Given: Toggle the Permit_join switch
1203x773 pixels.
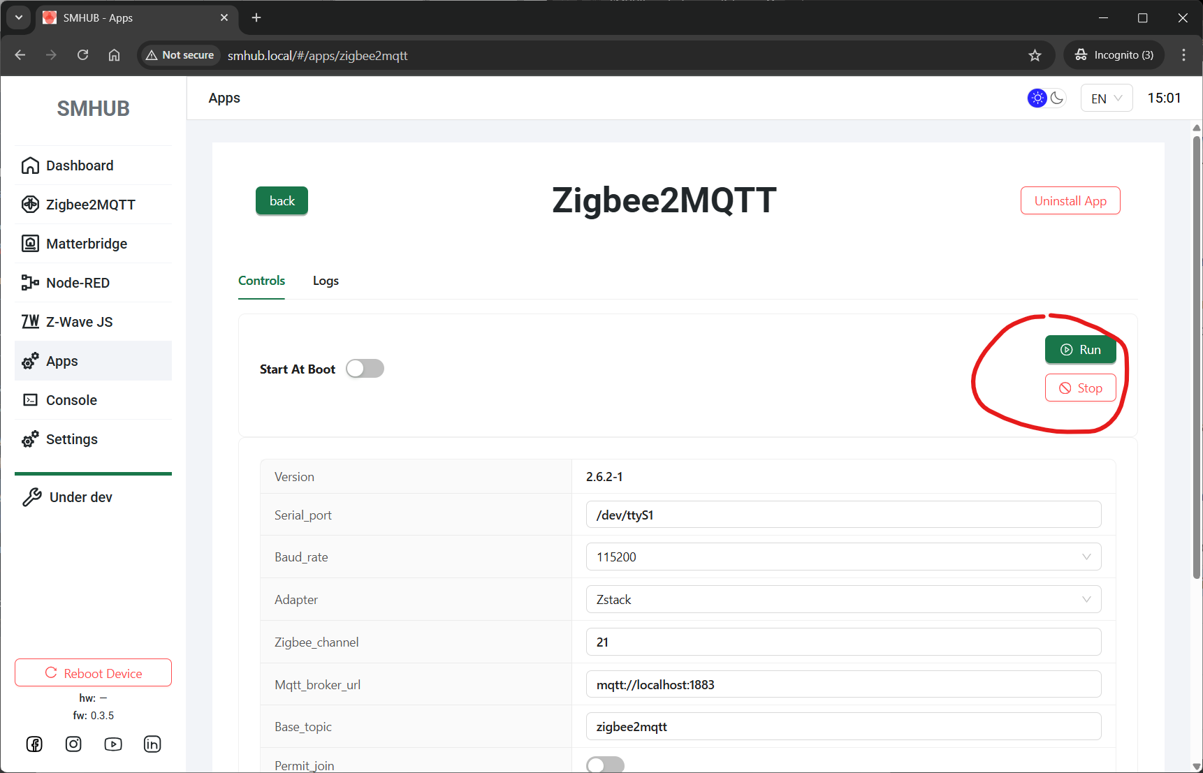Looking at the screenshot, I should point(605,765).
